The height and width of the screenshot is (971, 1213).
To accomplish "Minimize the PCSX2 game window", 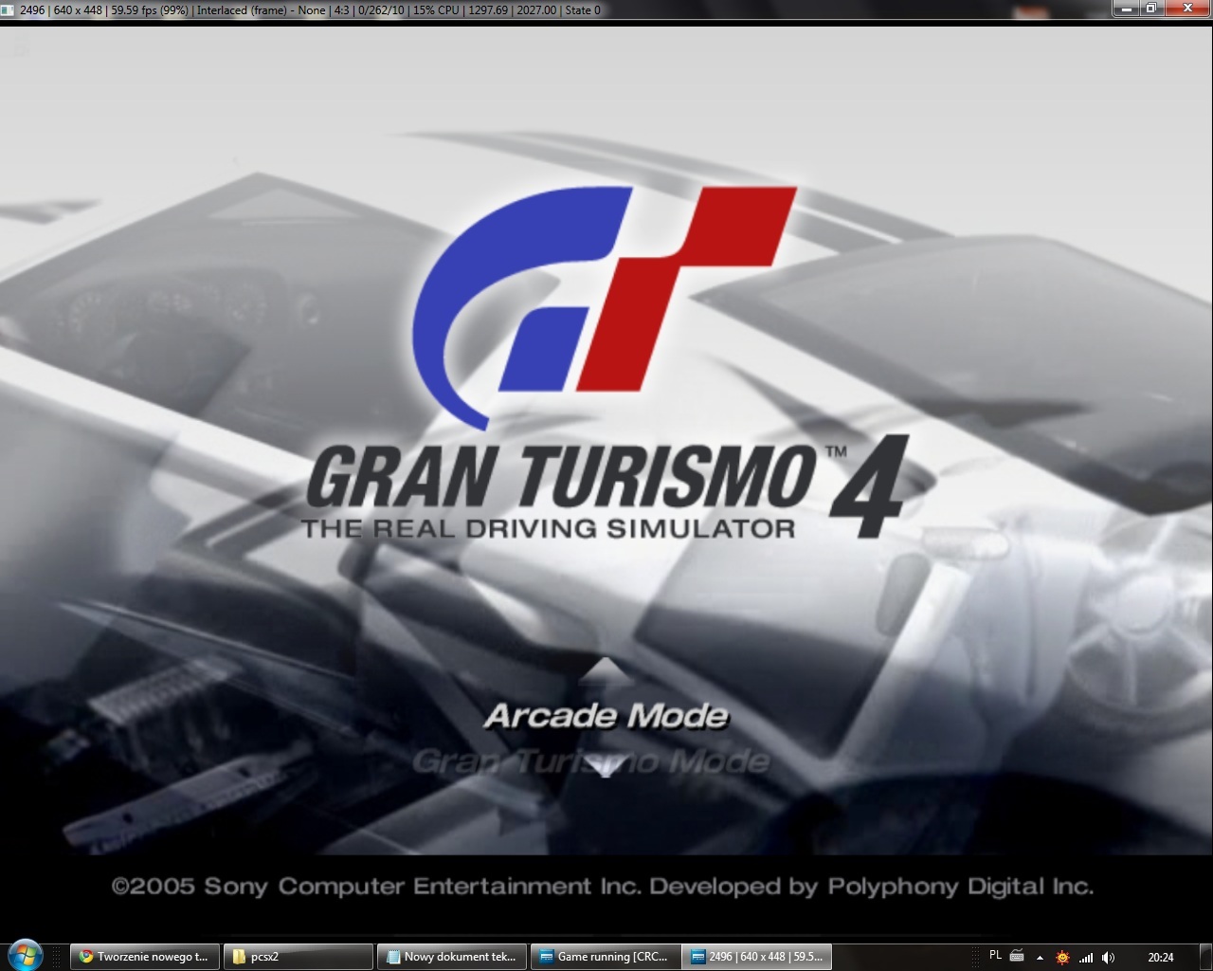I will [1126, 9].
